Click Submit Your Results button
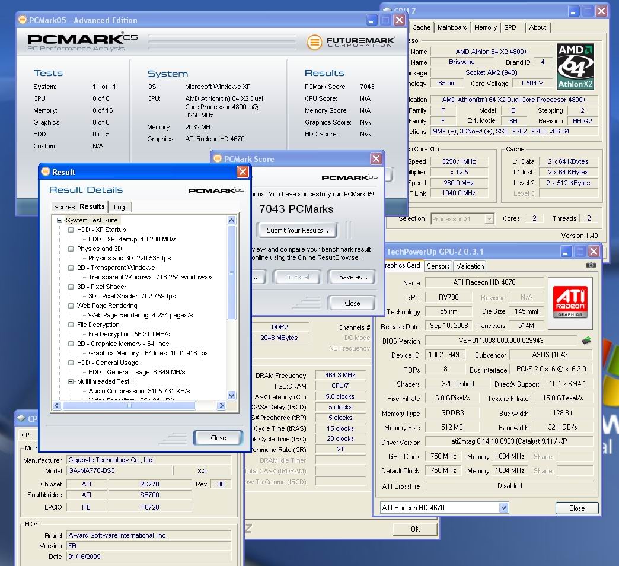 297,230
